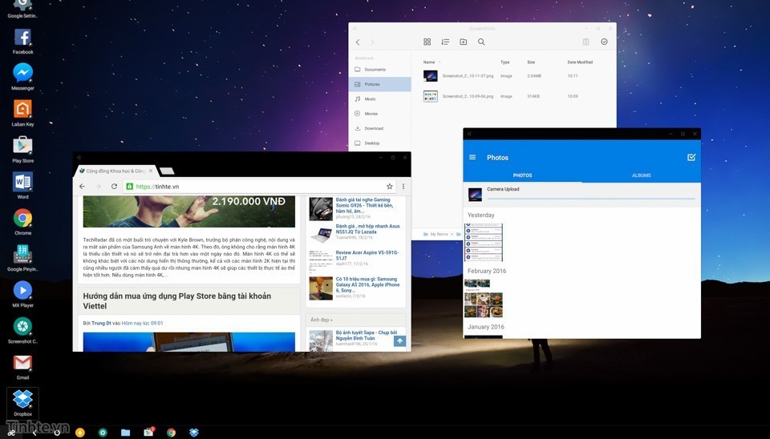Select the Chrome tab Cộng đồng Khoa học
The image size is (770, 439).
pos(117,171)
